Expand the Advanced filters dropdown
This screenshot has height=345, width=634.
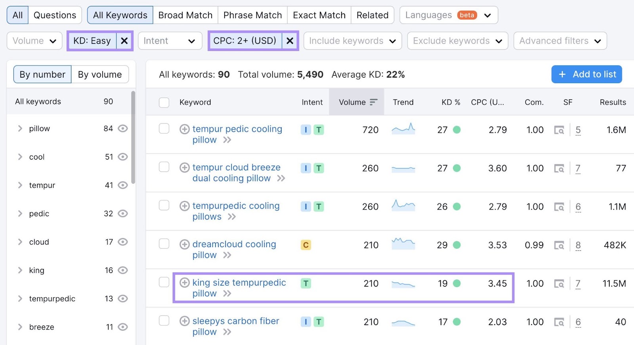(560, 41)
